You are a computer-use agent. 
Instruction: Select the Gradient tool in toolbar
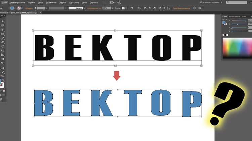point(3,59)
